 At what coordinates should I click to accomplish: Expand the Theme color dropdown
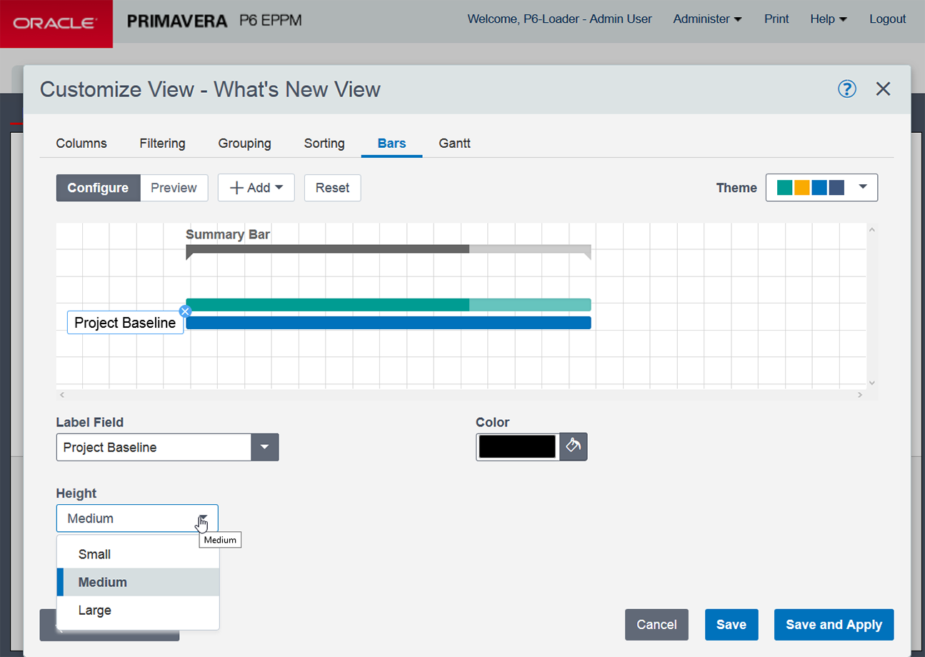pyautogui.click(x=821, y=188)
